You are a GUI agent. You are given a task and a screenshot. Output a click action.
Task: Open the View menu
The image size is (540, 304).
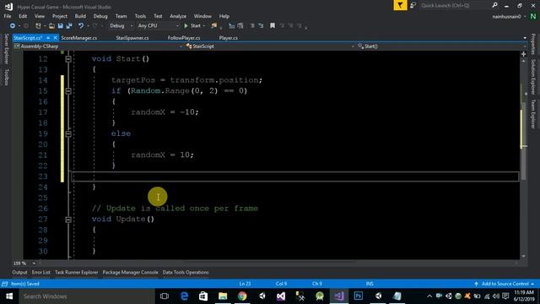click(40, 16)
